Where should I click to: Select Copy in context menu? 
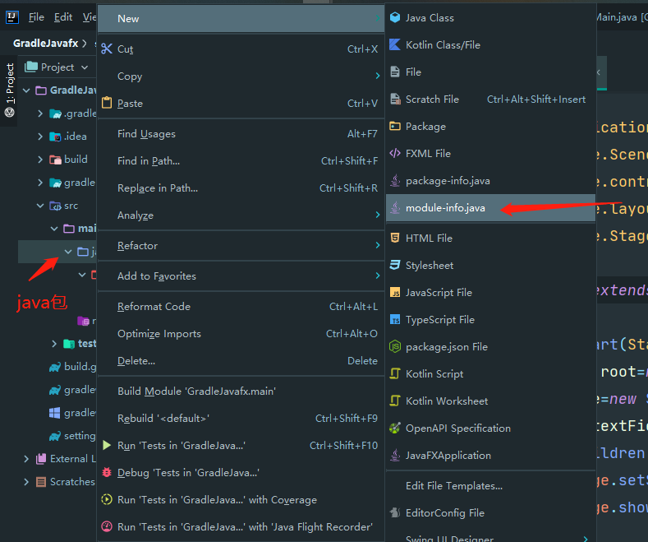pos(241,76)
